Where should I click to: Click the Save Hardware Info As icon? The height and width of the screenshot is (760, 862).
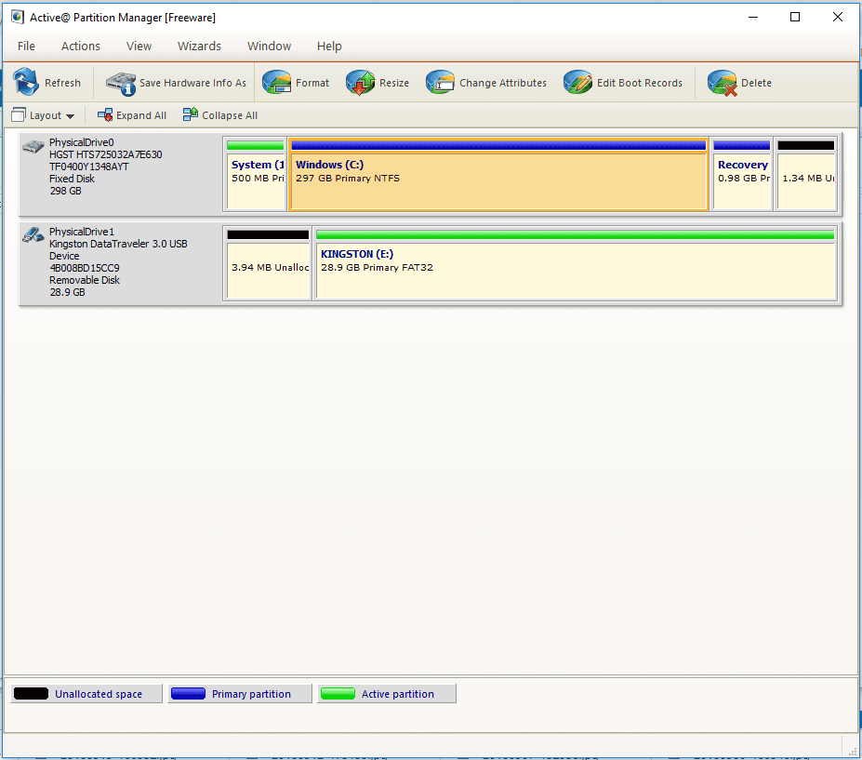[121, 83]
